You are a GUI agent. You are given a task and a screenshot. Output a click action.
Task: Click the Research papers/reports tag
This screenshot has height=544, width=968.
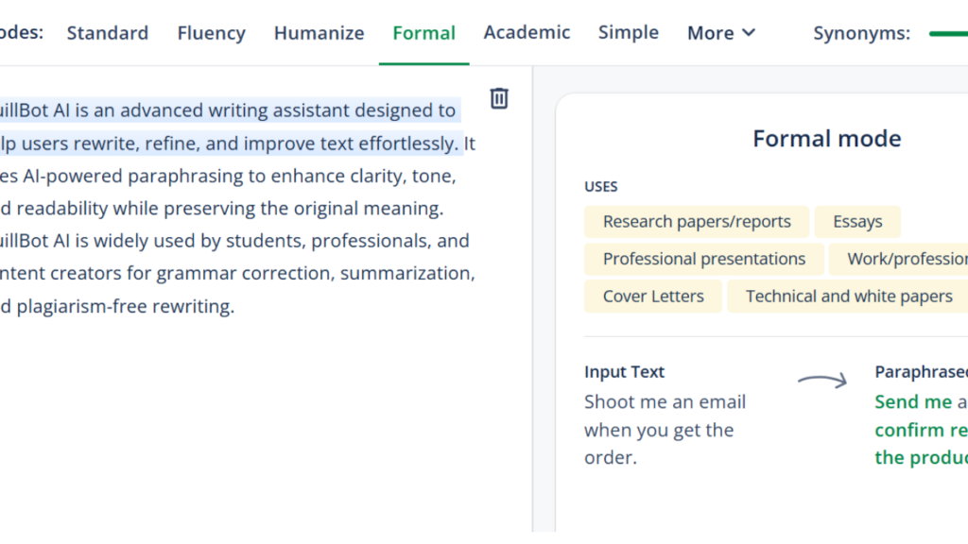[697, 222]
